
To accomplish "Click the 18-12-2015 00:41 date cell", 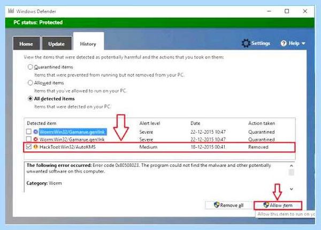I will pos(208,147).
